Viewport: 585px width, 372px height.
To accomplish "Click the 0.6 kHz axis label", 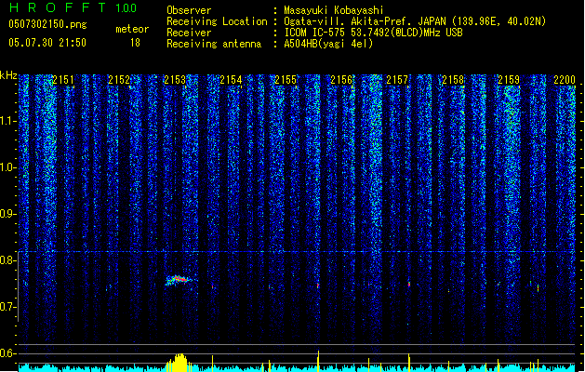I will pyautogui.click(x=7, y=353).
